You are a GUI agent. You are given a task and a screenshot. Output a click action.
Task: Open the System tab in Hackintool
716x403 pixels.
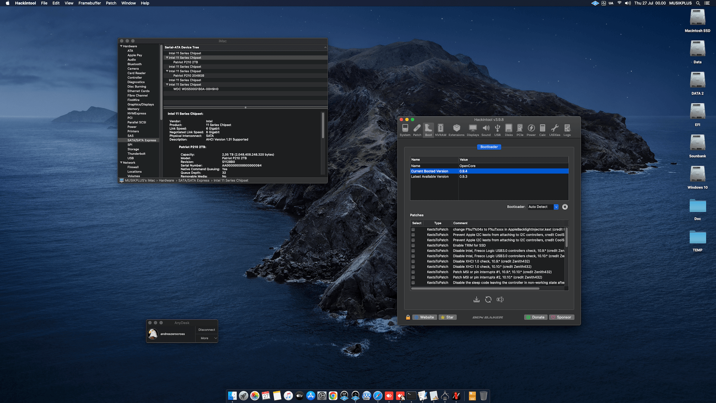[405, 130]
